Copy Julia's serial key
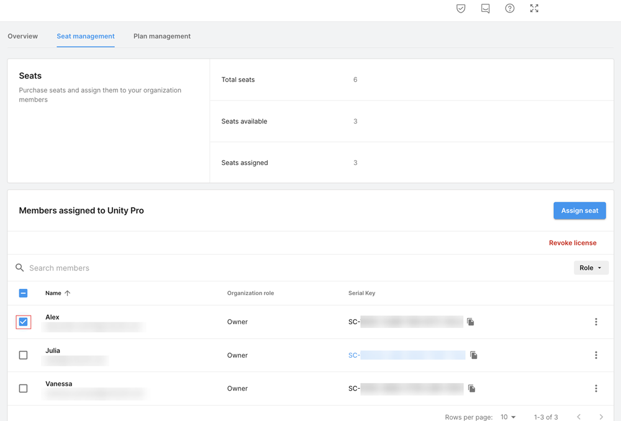The height and width of the screenshot is (421, 621). 474,355
